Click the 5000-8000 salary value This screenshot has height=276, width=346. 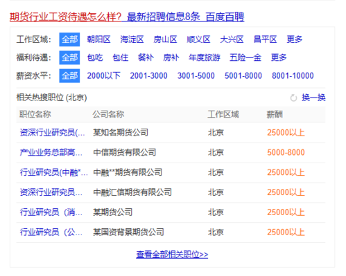[286, 152]
